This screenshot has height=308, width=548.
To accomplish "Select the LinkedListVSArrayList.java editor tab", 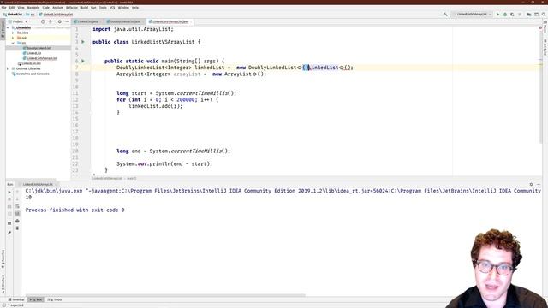I will 170,21.
